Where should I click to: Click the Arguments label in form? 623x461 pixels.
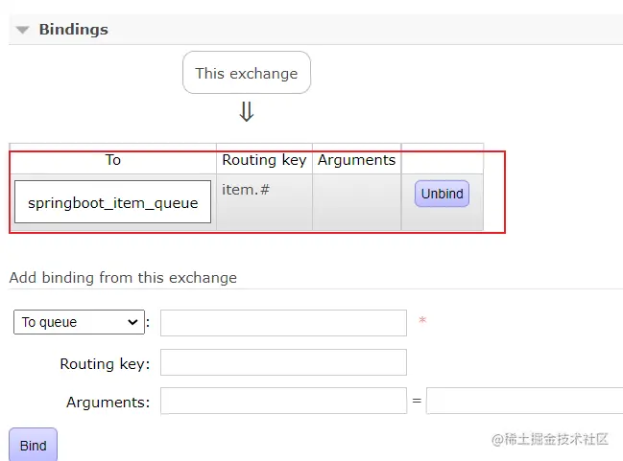pyautogui.click(x=108, y=403)
